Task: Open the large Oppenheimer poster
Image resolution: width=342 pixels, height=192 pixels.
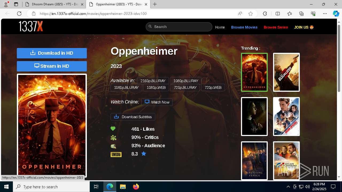Action: click(52, 125)
